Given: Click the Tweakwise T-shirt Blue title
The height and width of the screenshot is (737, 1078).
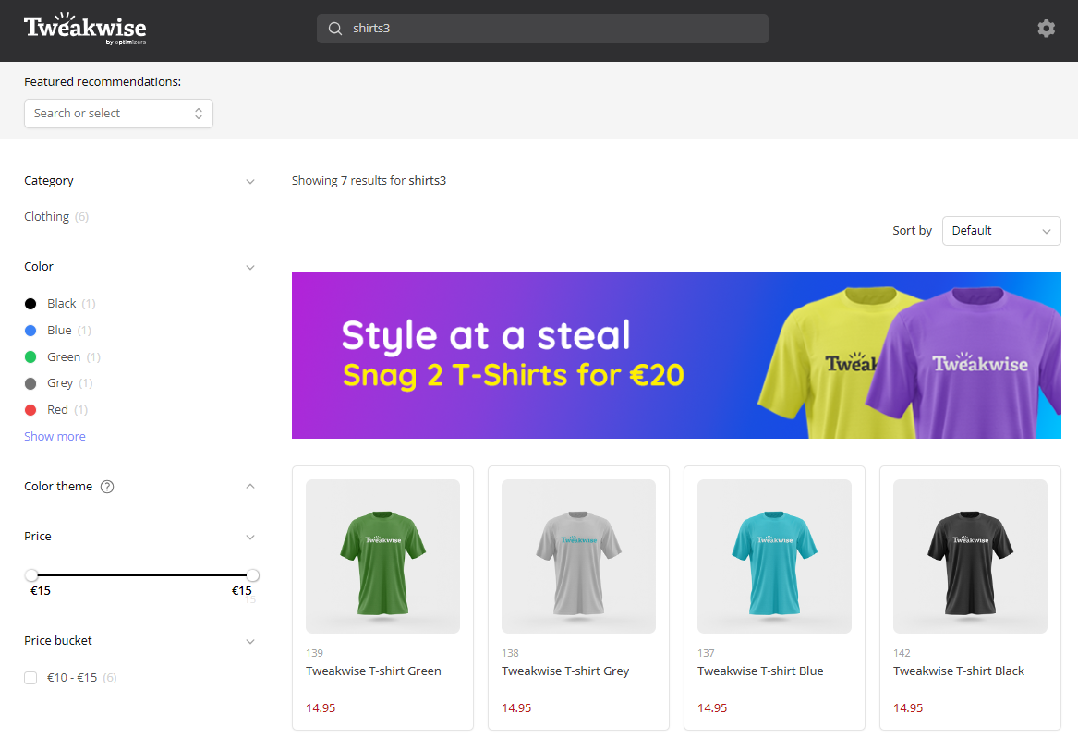Looking at the screenshot, I should [760, 671].
